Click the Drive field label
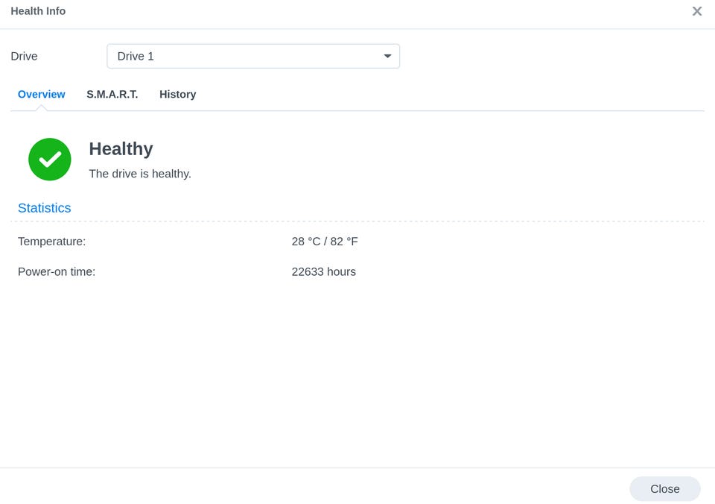The image size is (715, 504). pos(24,56)
